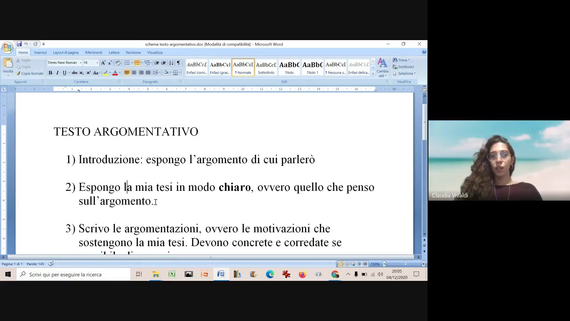Expand the styles gallery more arrow
This screenshot has width=570, height=321.
tap(373, 73)
